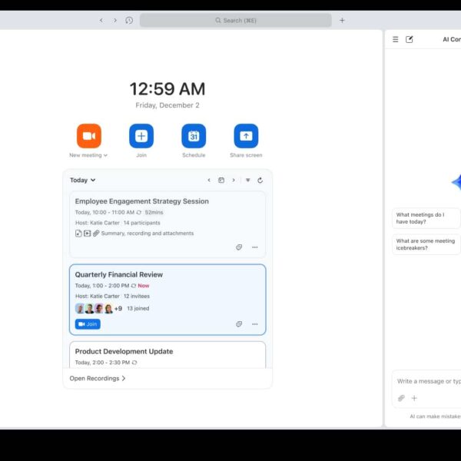This screenshot has height=461, width=461.
Task: Select 'What meetings do I have today?' suggestion
Action: [x=426, y=218]
